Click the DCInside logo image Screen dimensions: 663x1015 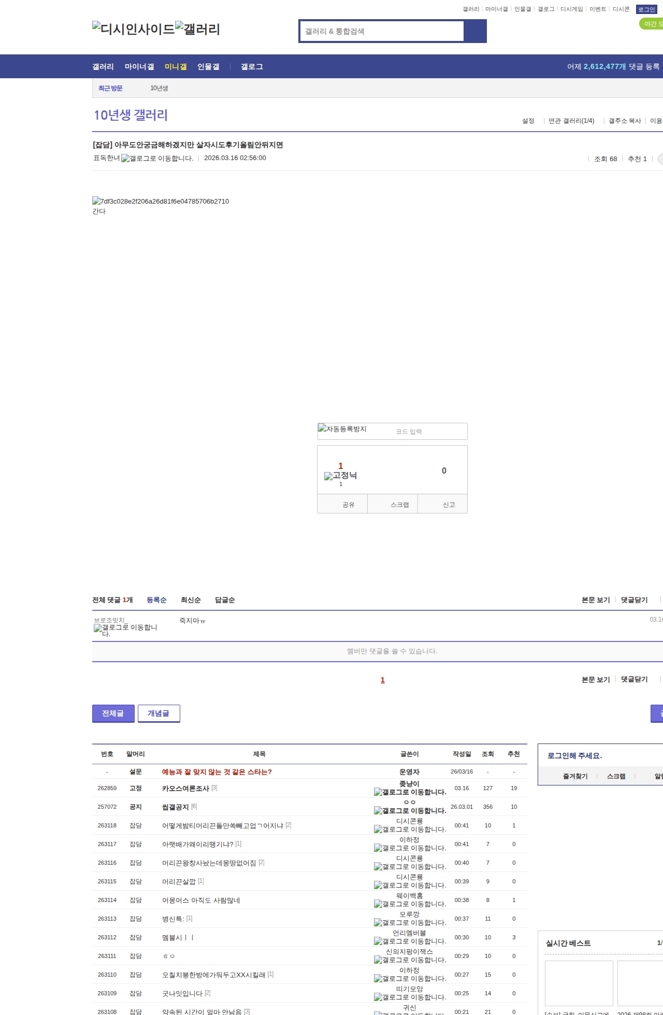click(x=133, y=29)
